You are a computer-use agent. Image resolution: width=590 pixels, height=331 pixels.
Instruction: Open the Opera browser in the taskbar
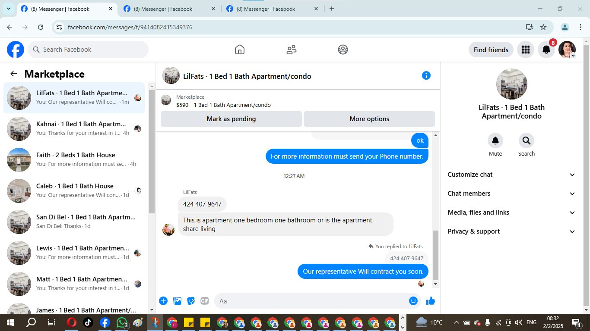coord(72,322)
